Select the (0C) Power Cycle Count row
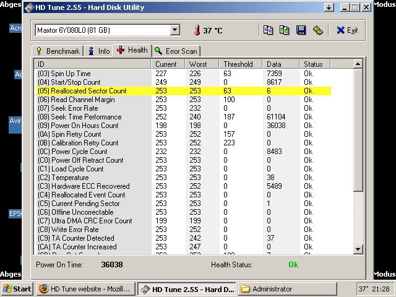The width and height of the screenshot is (396, 297). pos(184,152)
